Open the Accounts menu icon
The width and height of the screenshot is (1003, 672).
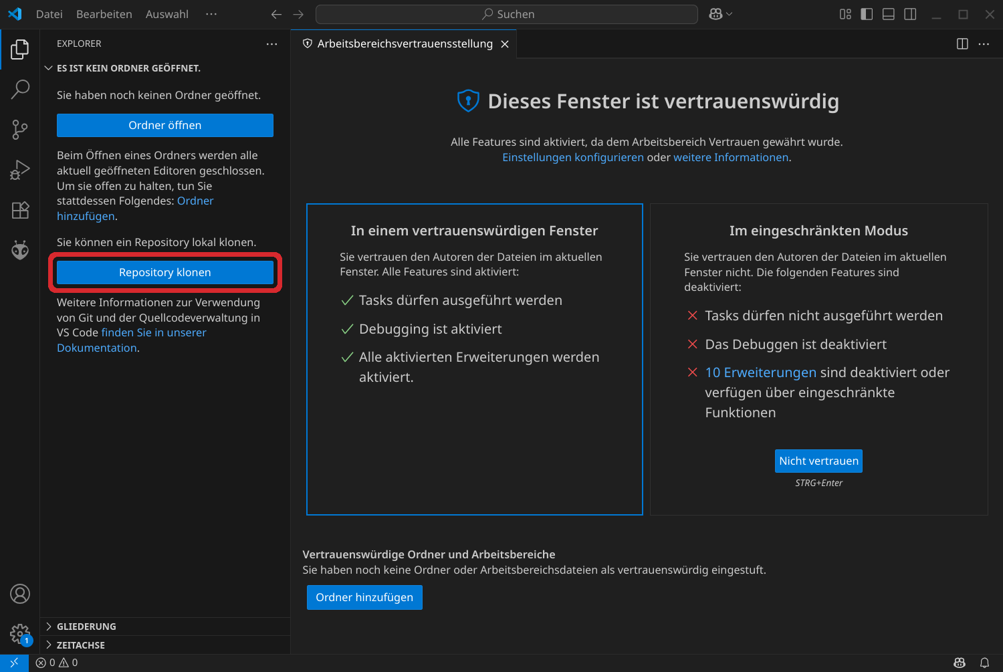pyautogui.click(x=20, y=594)
